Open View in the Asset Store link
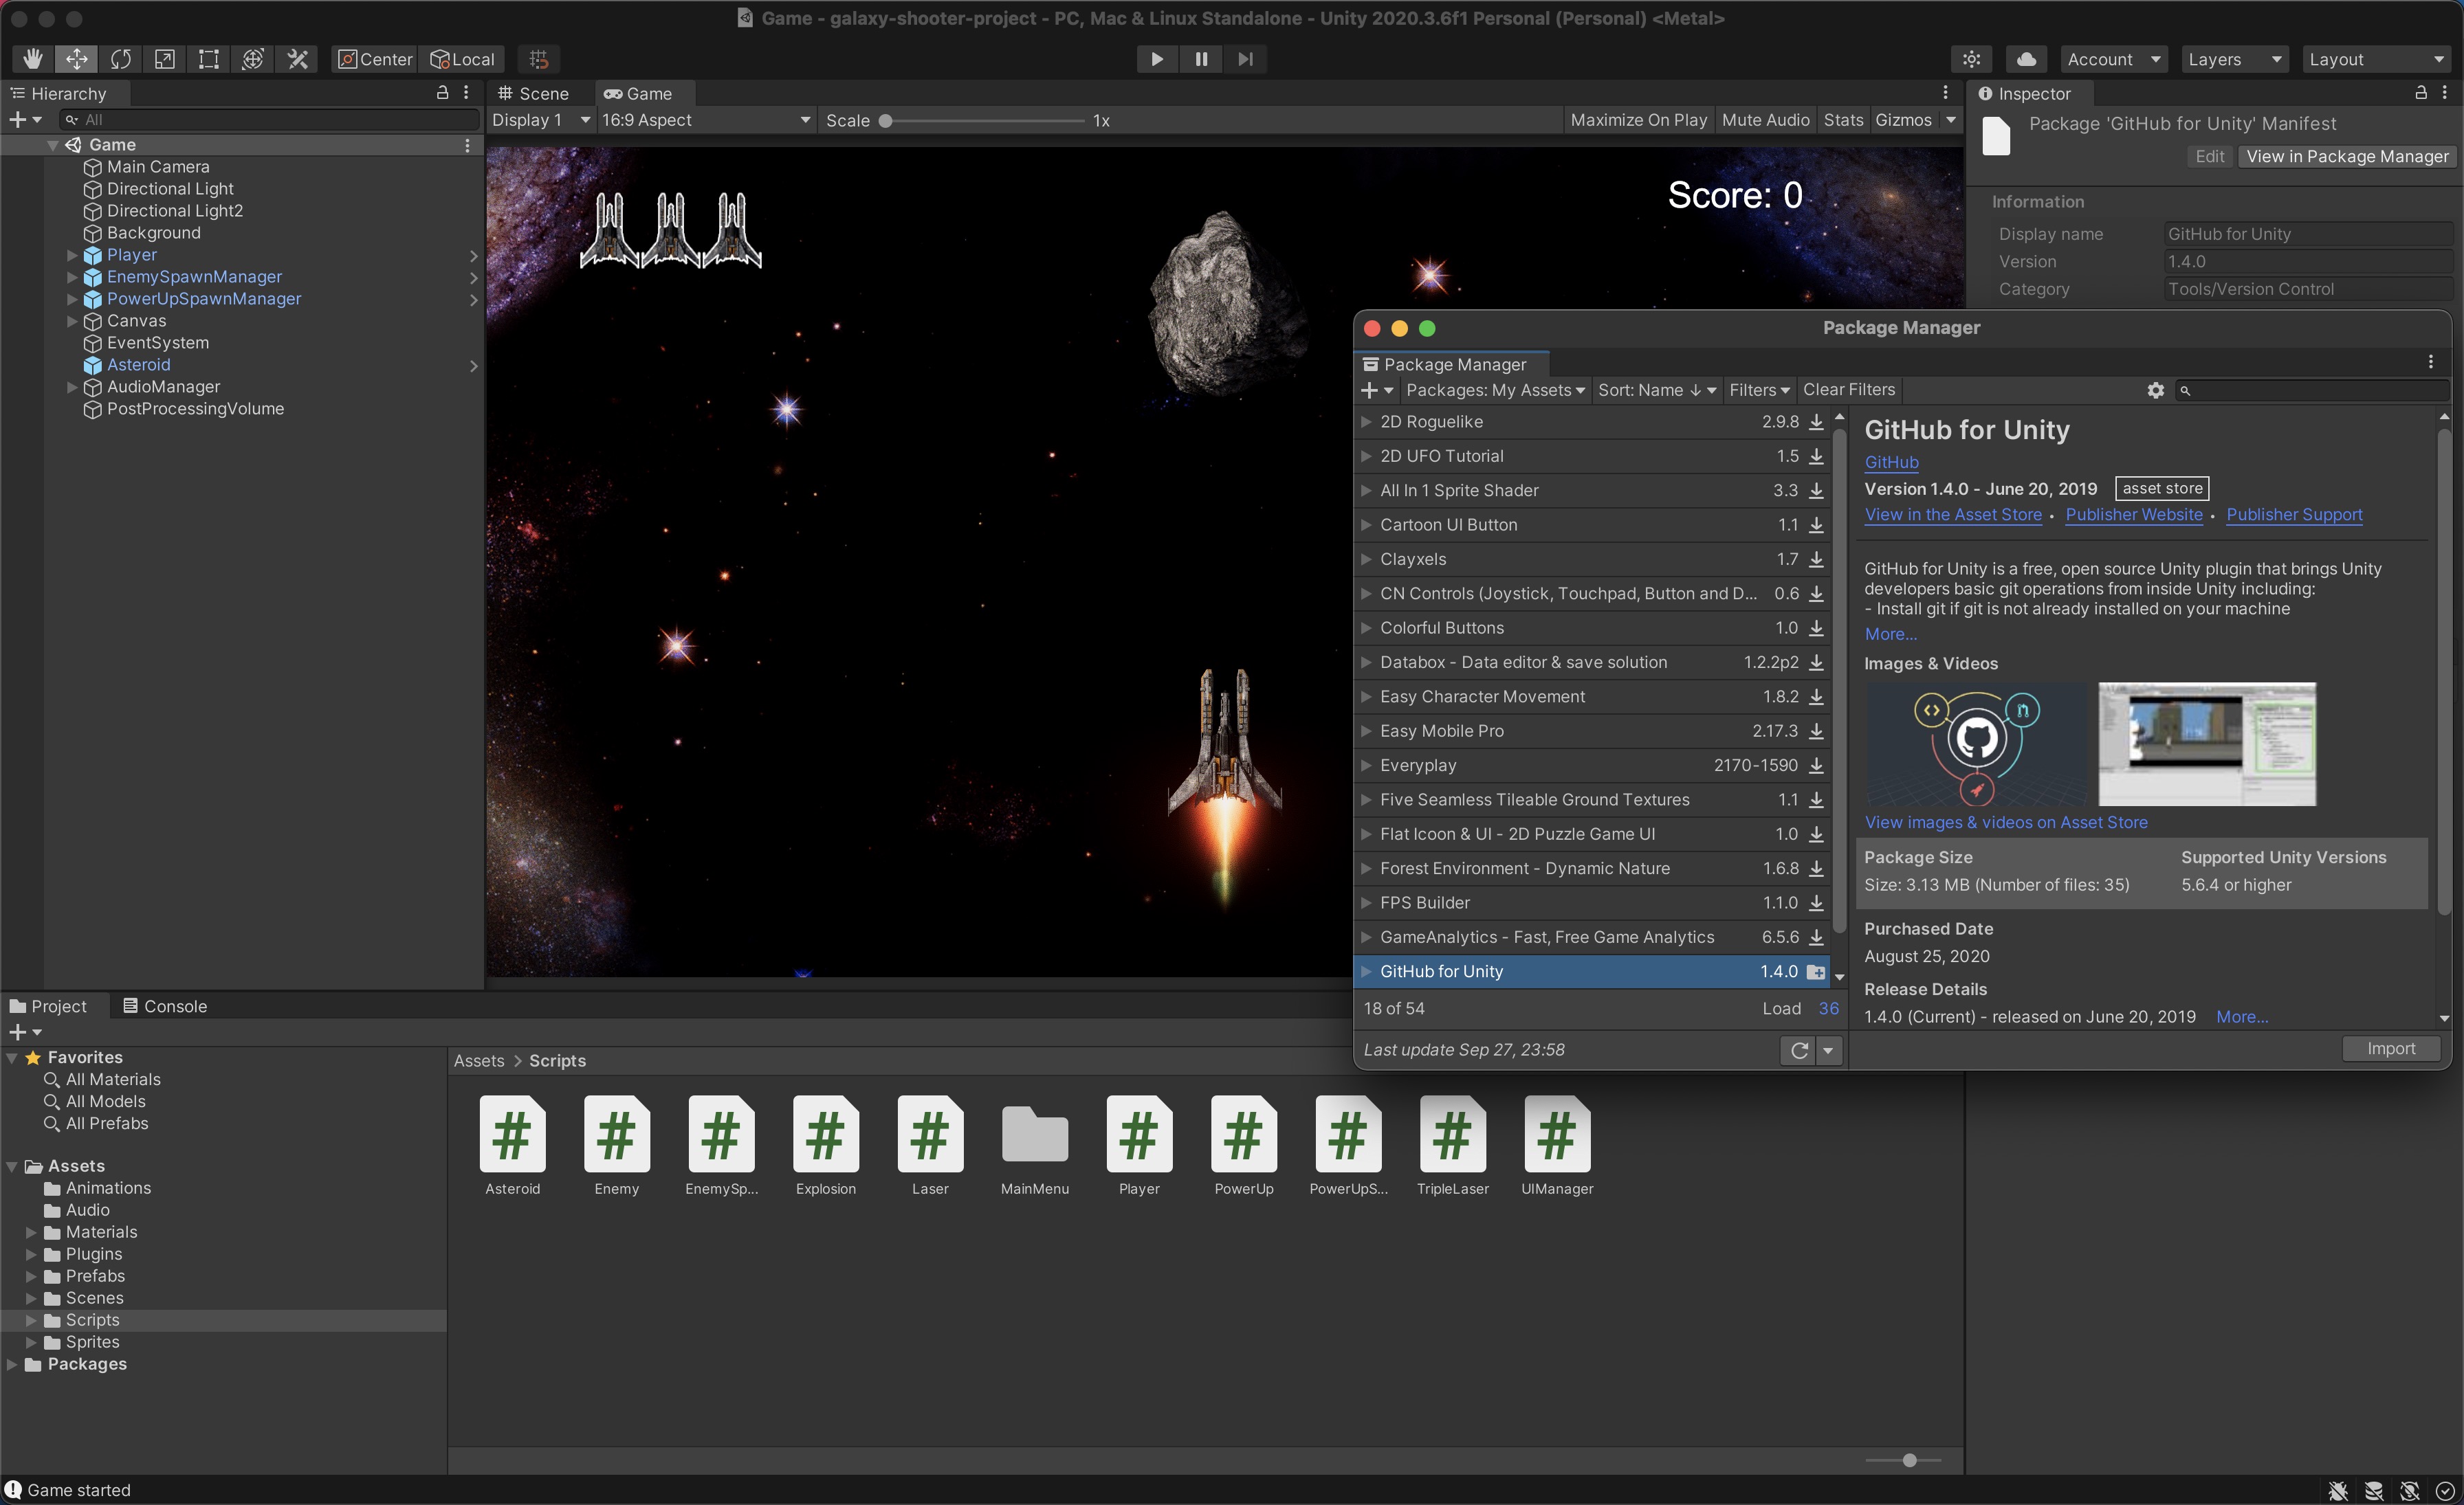Viewport: 2464px width, 1505px height. (1953, 515)
